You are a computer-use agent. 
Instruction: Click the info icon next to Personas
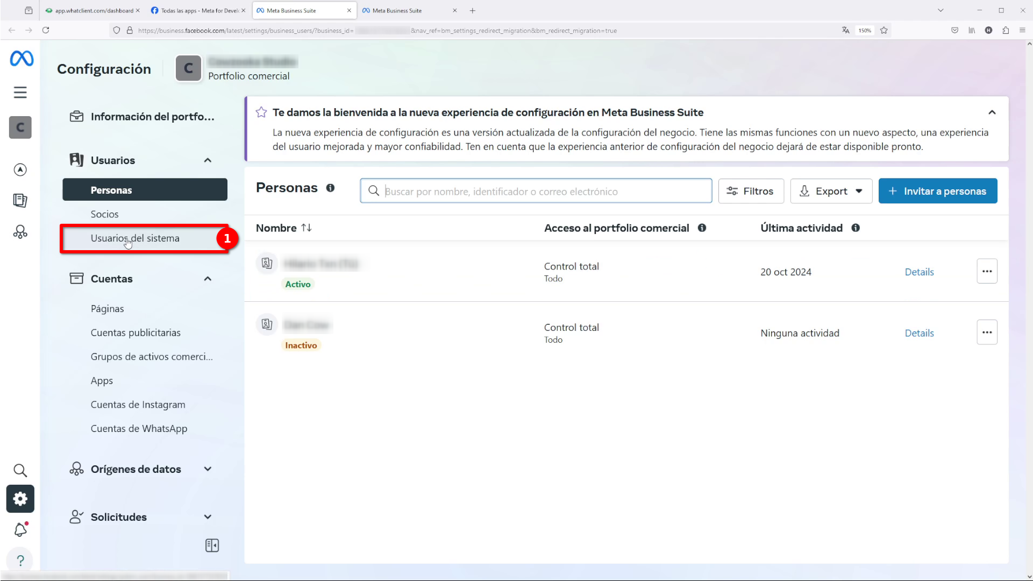[330, 188]
